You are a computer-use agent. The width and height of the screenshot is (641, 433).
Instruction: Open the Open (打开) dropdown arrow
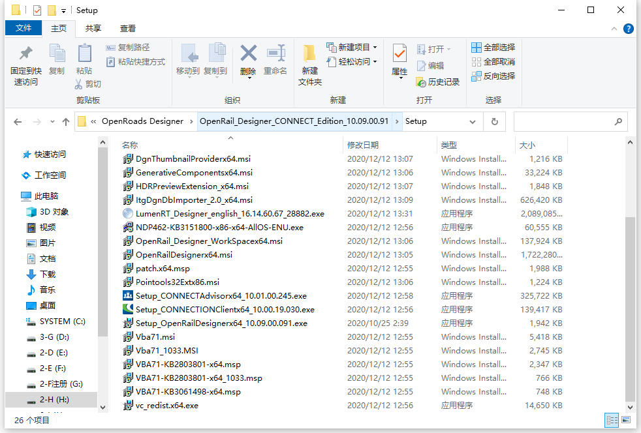pyautogui.click(x=449, y=50)
